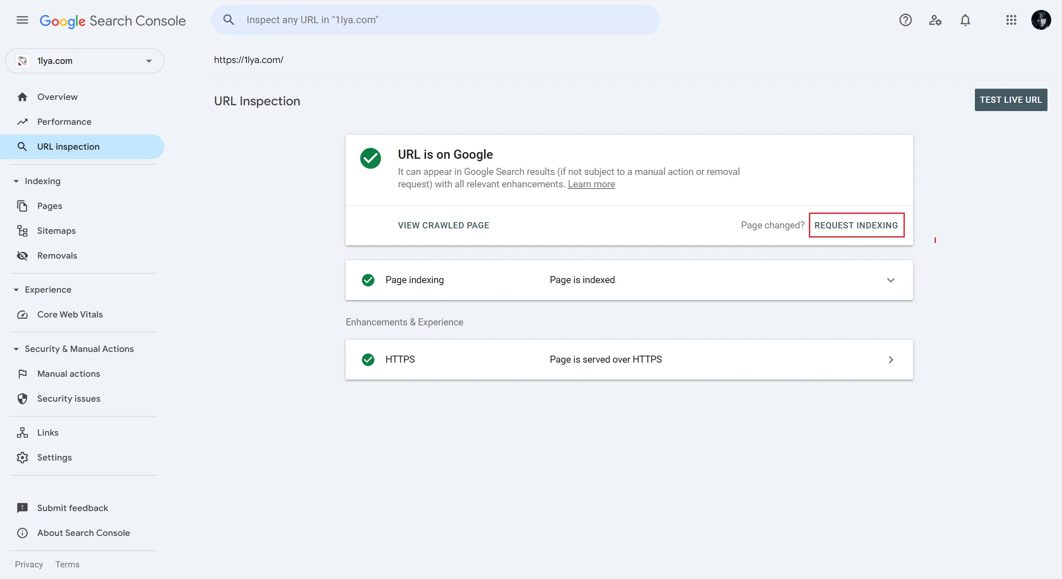
Task: Click the REQUEST INDEXING button
Action: pyautogui.click(x=856, y=225)
